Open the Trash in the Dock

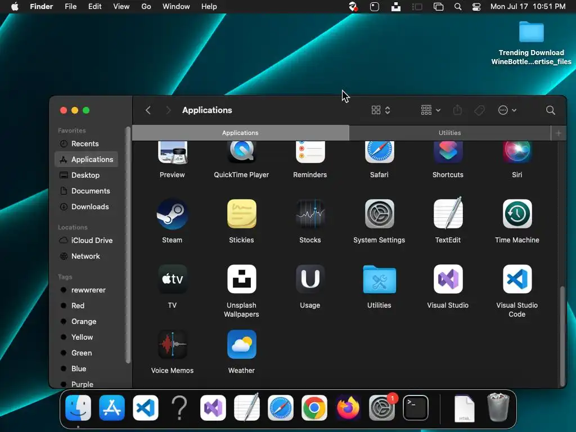tap(498, 407)
